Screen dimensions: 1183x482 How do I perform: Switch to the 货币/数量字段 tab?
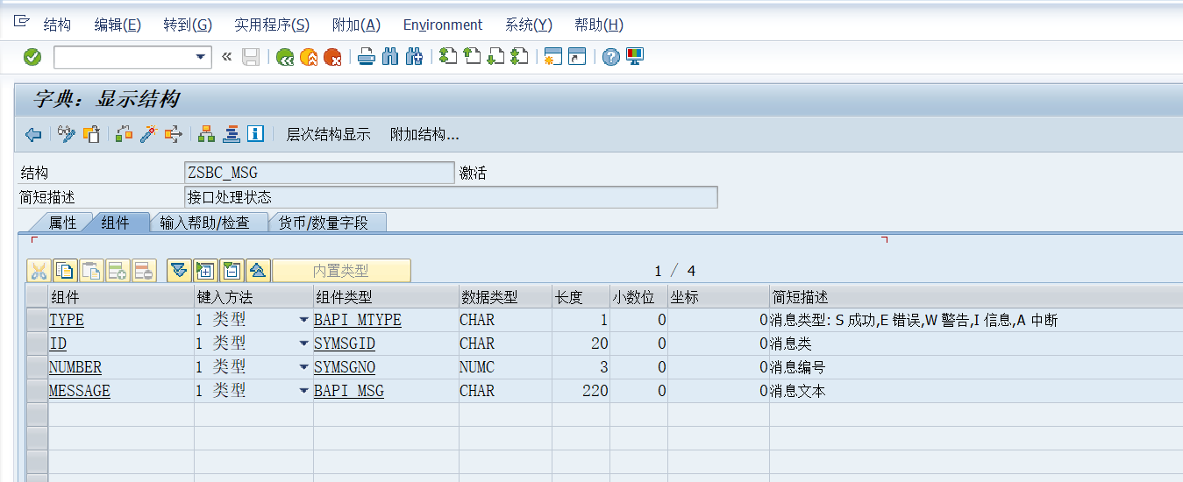click(x=324, y=223)
